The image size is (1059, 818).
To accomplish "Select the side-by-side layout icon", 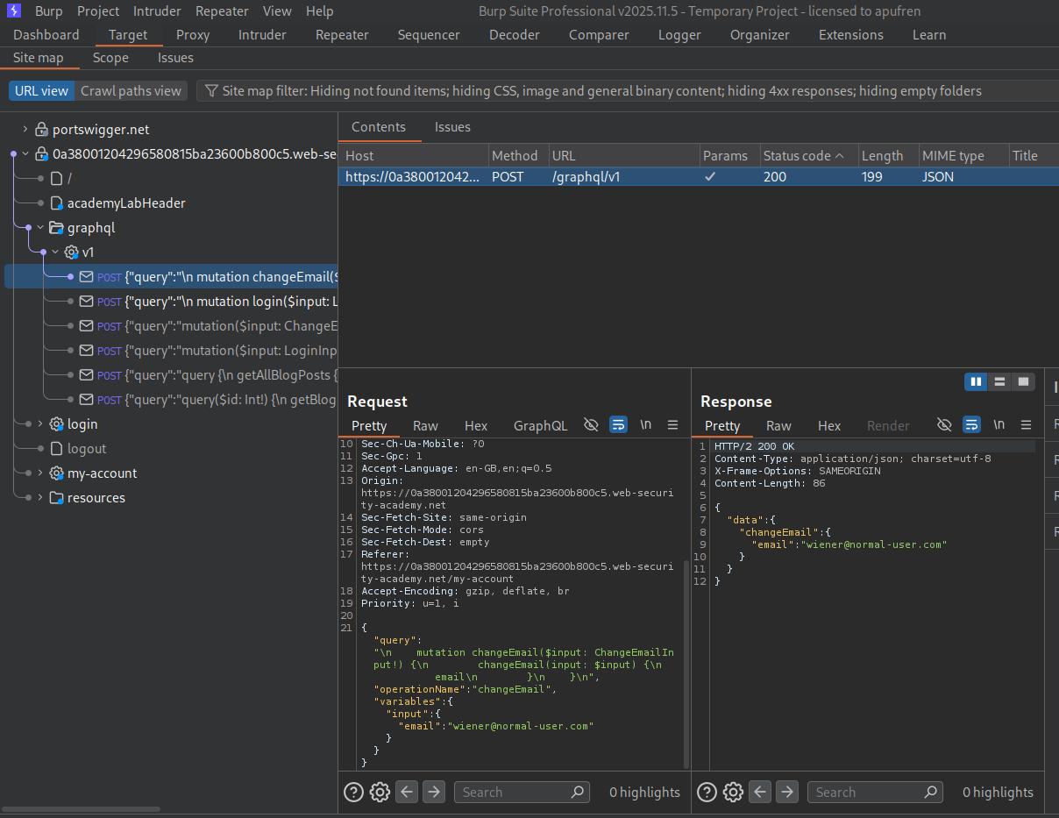I will 975,382.
